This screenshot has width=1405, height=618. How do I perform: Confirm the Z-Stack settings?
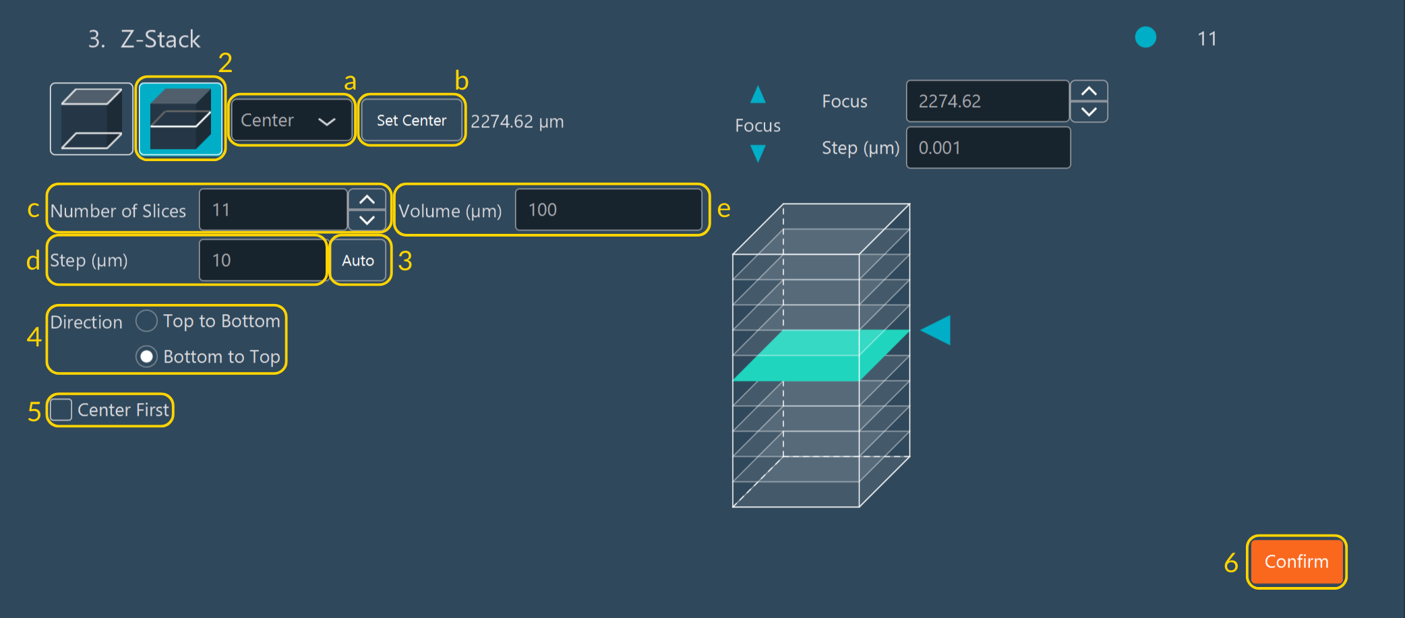1296,561
